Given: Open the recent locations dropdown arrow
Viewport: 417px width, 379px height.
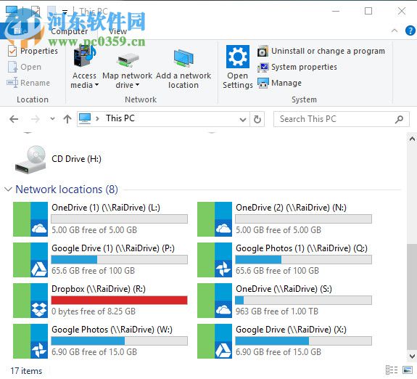Looking at the screenshot, I should click(x=52, y=119).
